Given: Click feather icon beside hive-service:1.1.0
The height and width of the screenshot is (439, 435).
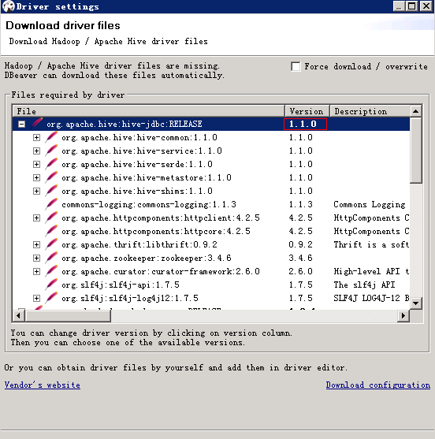Looking at the screenshot, I should (51, 151).
